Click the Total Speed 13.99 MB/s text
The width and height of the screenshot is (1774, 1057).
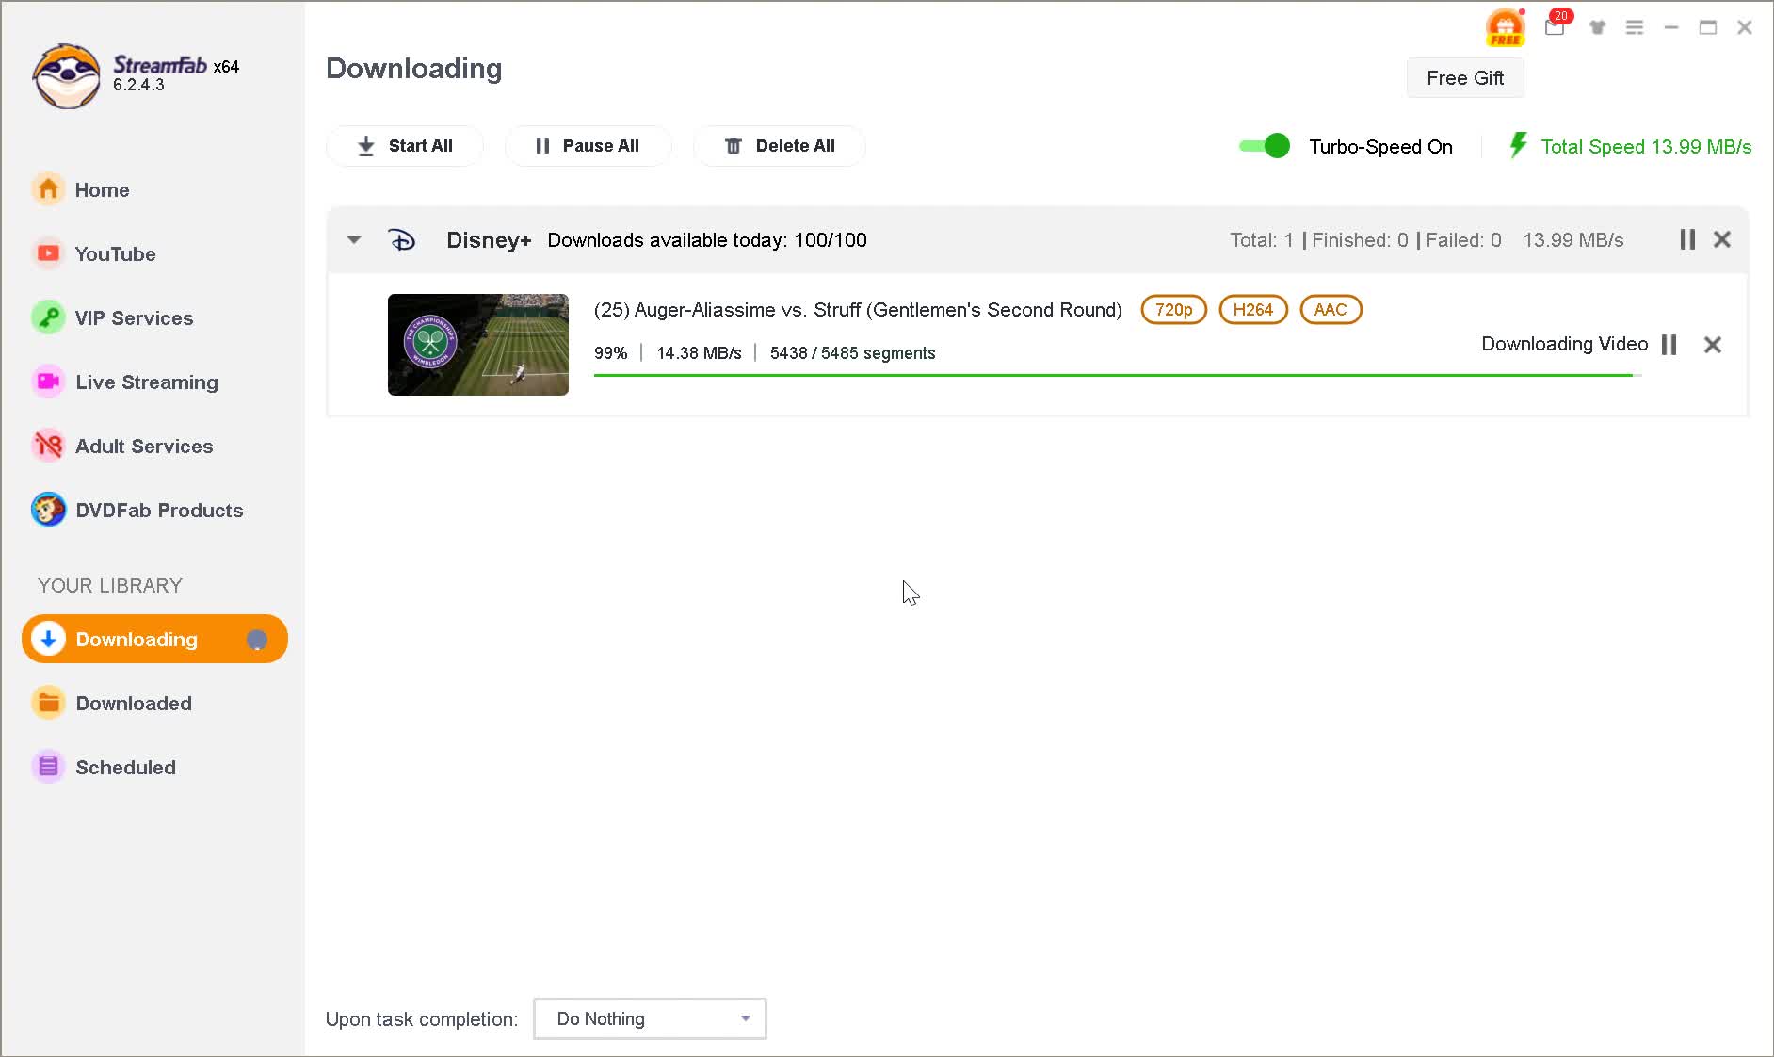(1646, 147)
